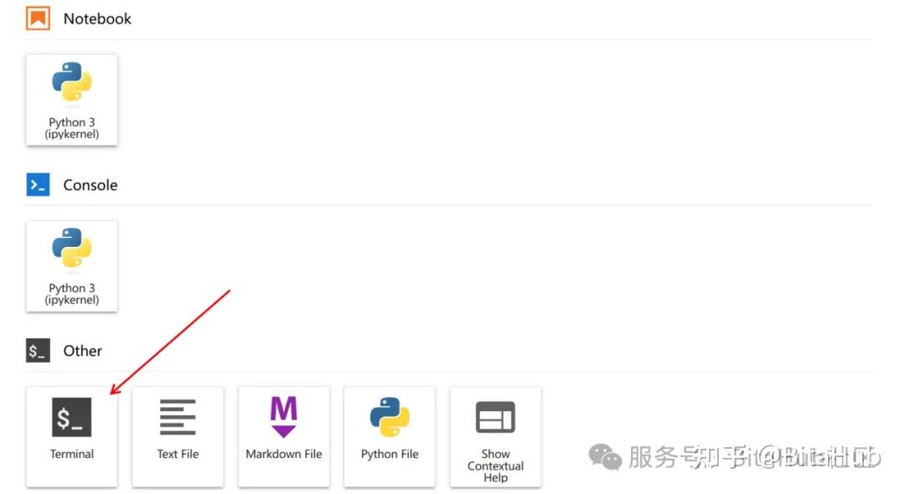Select the Python 3 (ipykernel) console thumbnail
905x494 pixels.
[71, 265]
